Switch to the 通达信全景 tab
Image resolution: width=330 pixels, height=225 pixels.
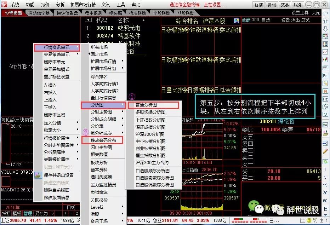(39, 13)
